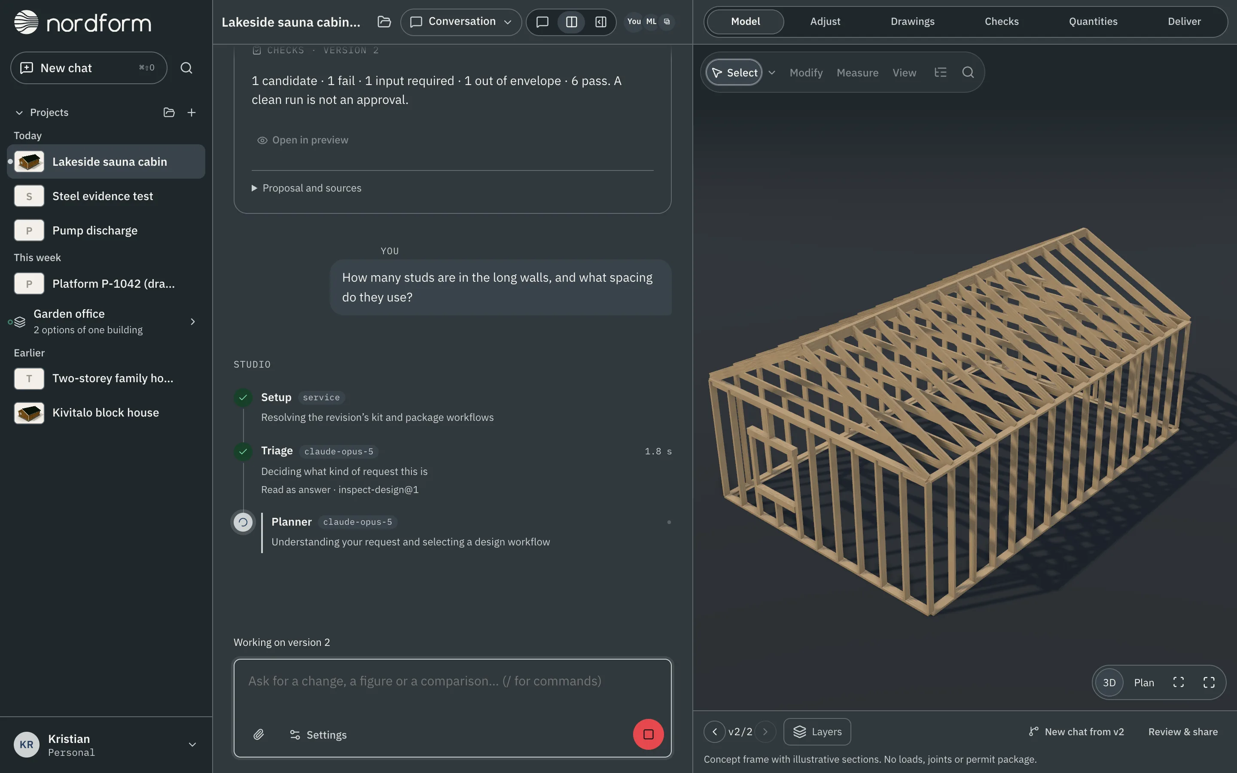The width and height of the screenshot is (1237, 773).
Task: Click 'Read as answer · inspect-design@1' text
Action: [339, 490]
